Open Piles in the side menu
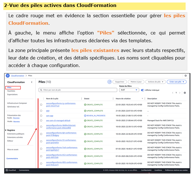This screenshot has width=194, height=176. 9,88
